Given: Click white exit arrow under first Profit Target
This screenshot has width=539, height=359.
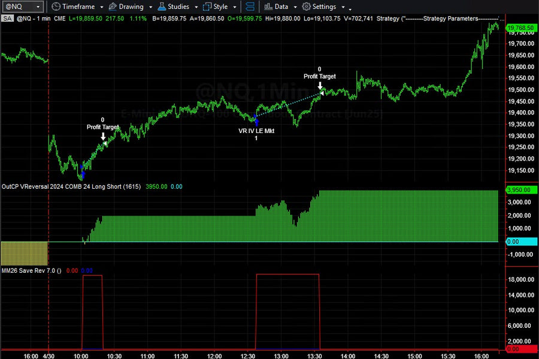Looking at the screenshot, I should (x=103, y=136).
